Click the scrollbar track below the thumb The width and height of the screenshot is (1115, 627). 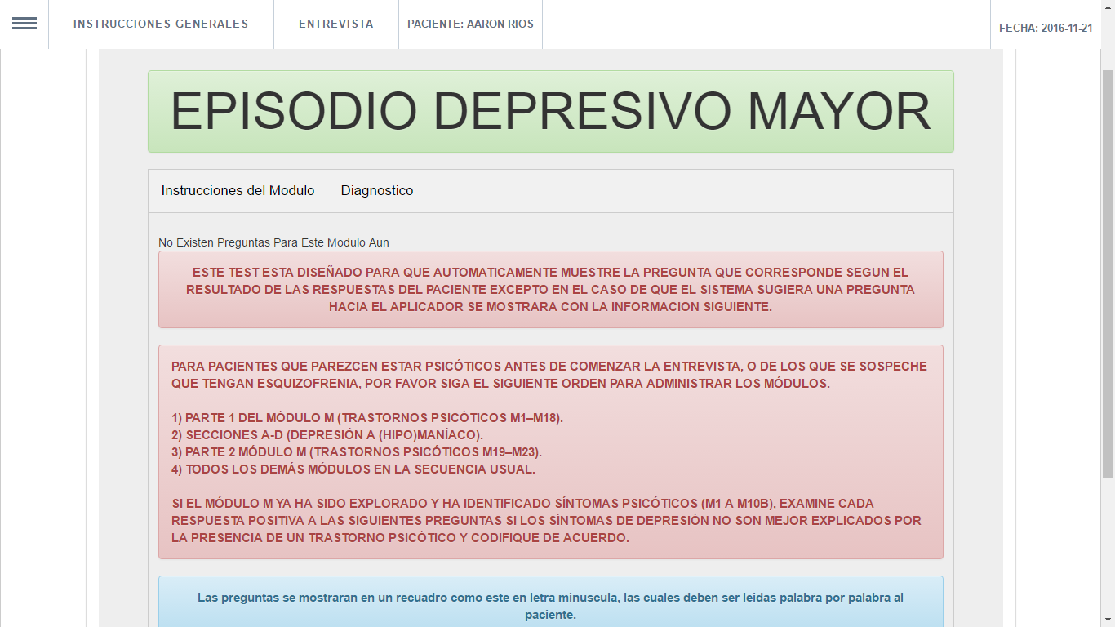tap(1108, 555)
